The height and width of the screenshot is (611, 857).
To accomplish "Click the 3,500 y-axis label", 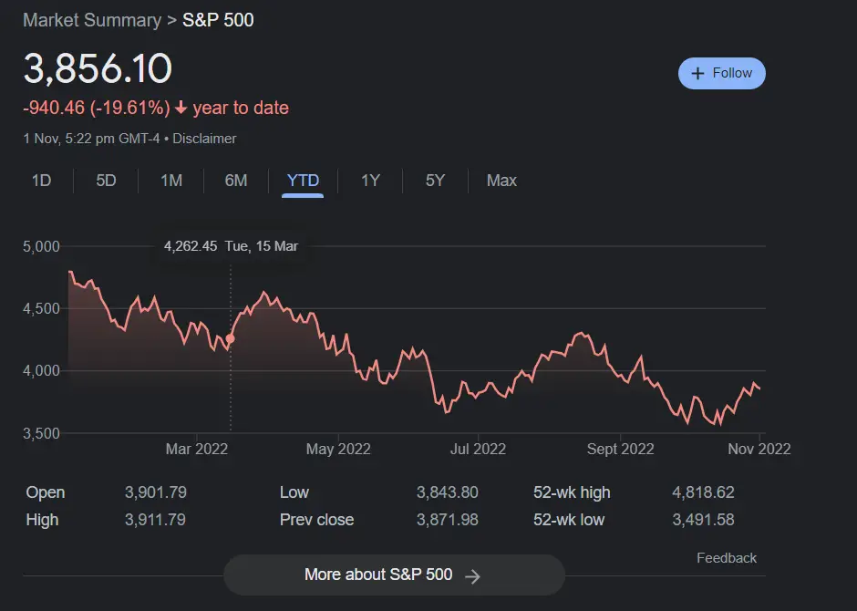I will coord(41,433).
